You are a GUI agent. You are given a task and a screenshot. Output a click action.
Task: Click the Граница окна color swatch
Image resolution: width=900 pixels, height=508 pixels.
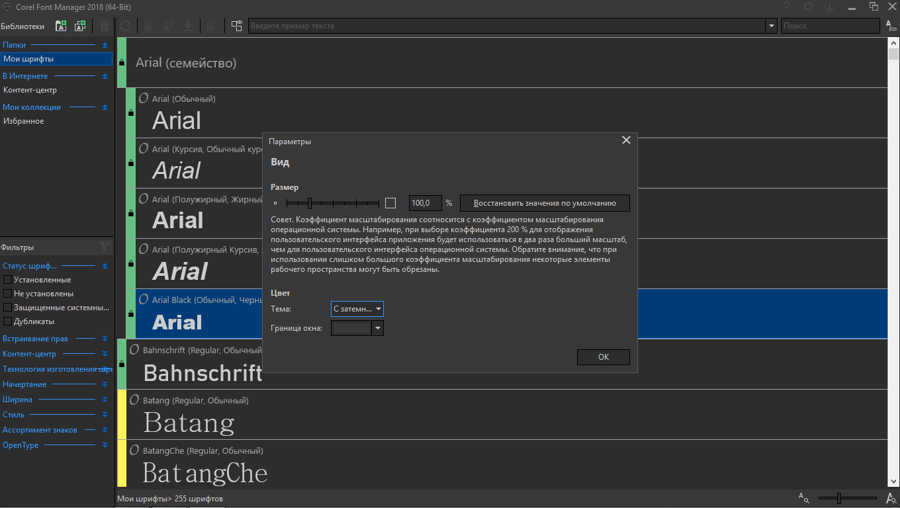[x=351, y=328]
